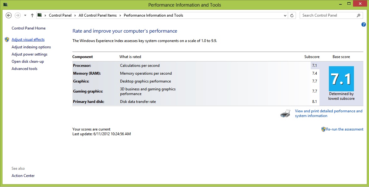Open Adjust visual effects link

28,40
